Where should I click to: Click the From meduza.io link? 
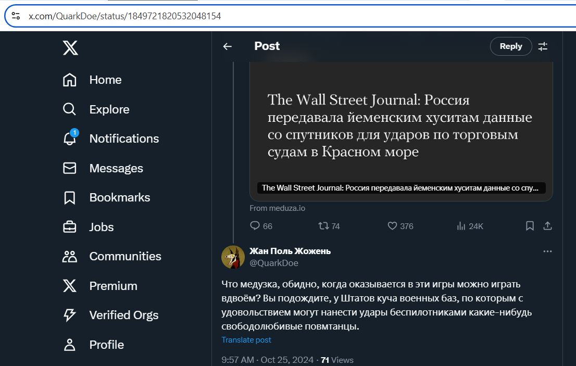coord(278,208)
